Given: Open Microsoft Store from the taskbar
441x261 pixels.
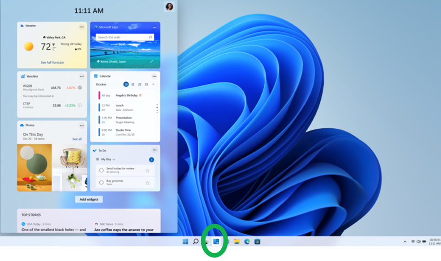Looking at the screenshot, I should click(257, 241).
